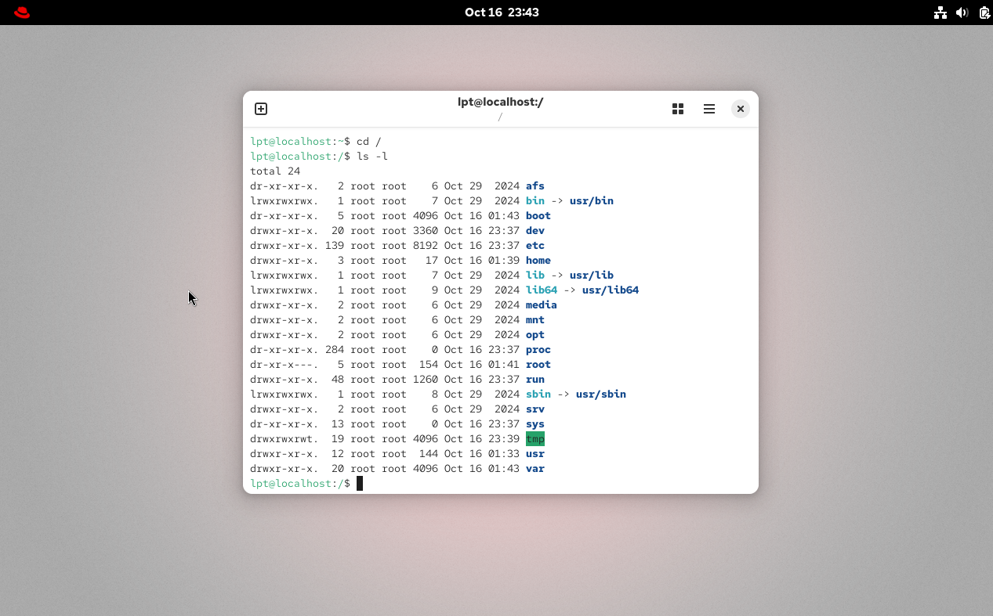Click the var directory name
This screenshot has width=993, height=616.
[x=535, y=469]
